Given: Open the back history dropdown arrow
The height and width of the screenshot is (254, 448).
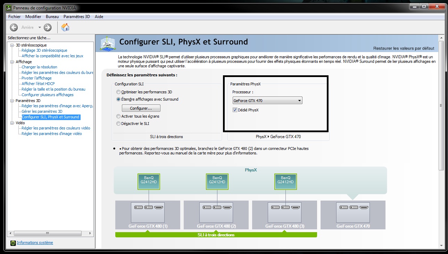Looking at the screenshot, I should [x=40, y=27].
